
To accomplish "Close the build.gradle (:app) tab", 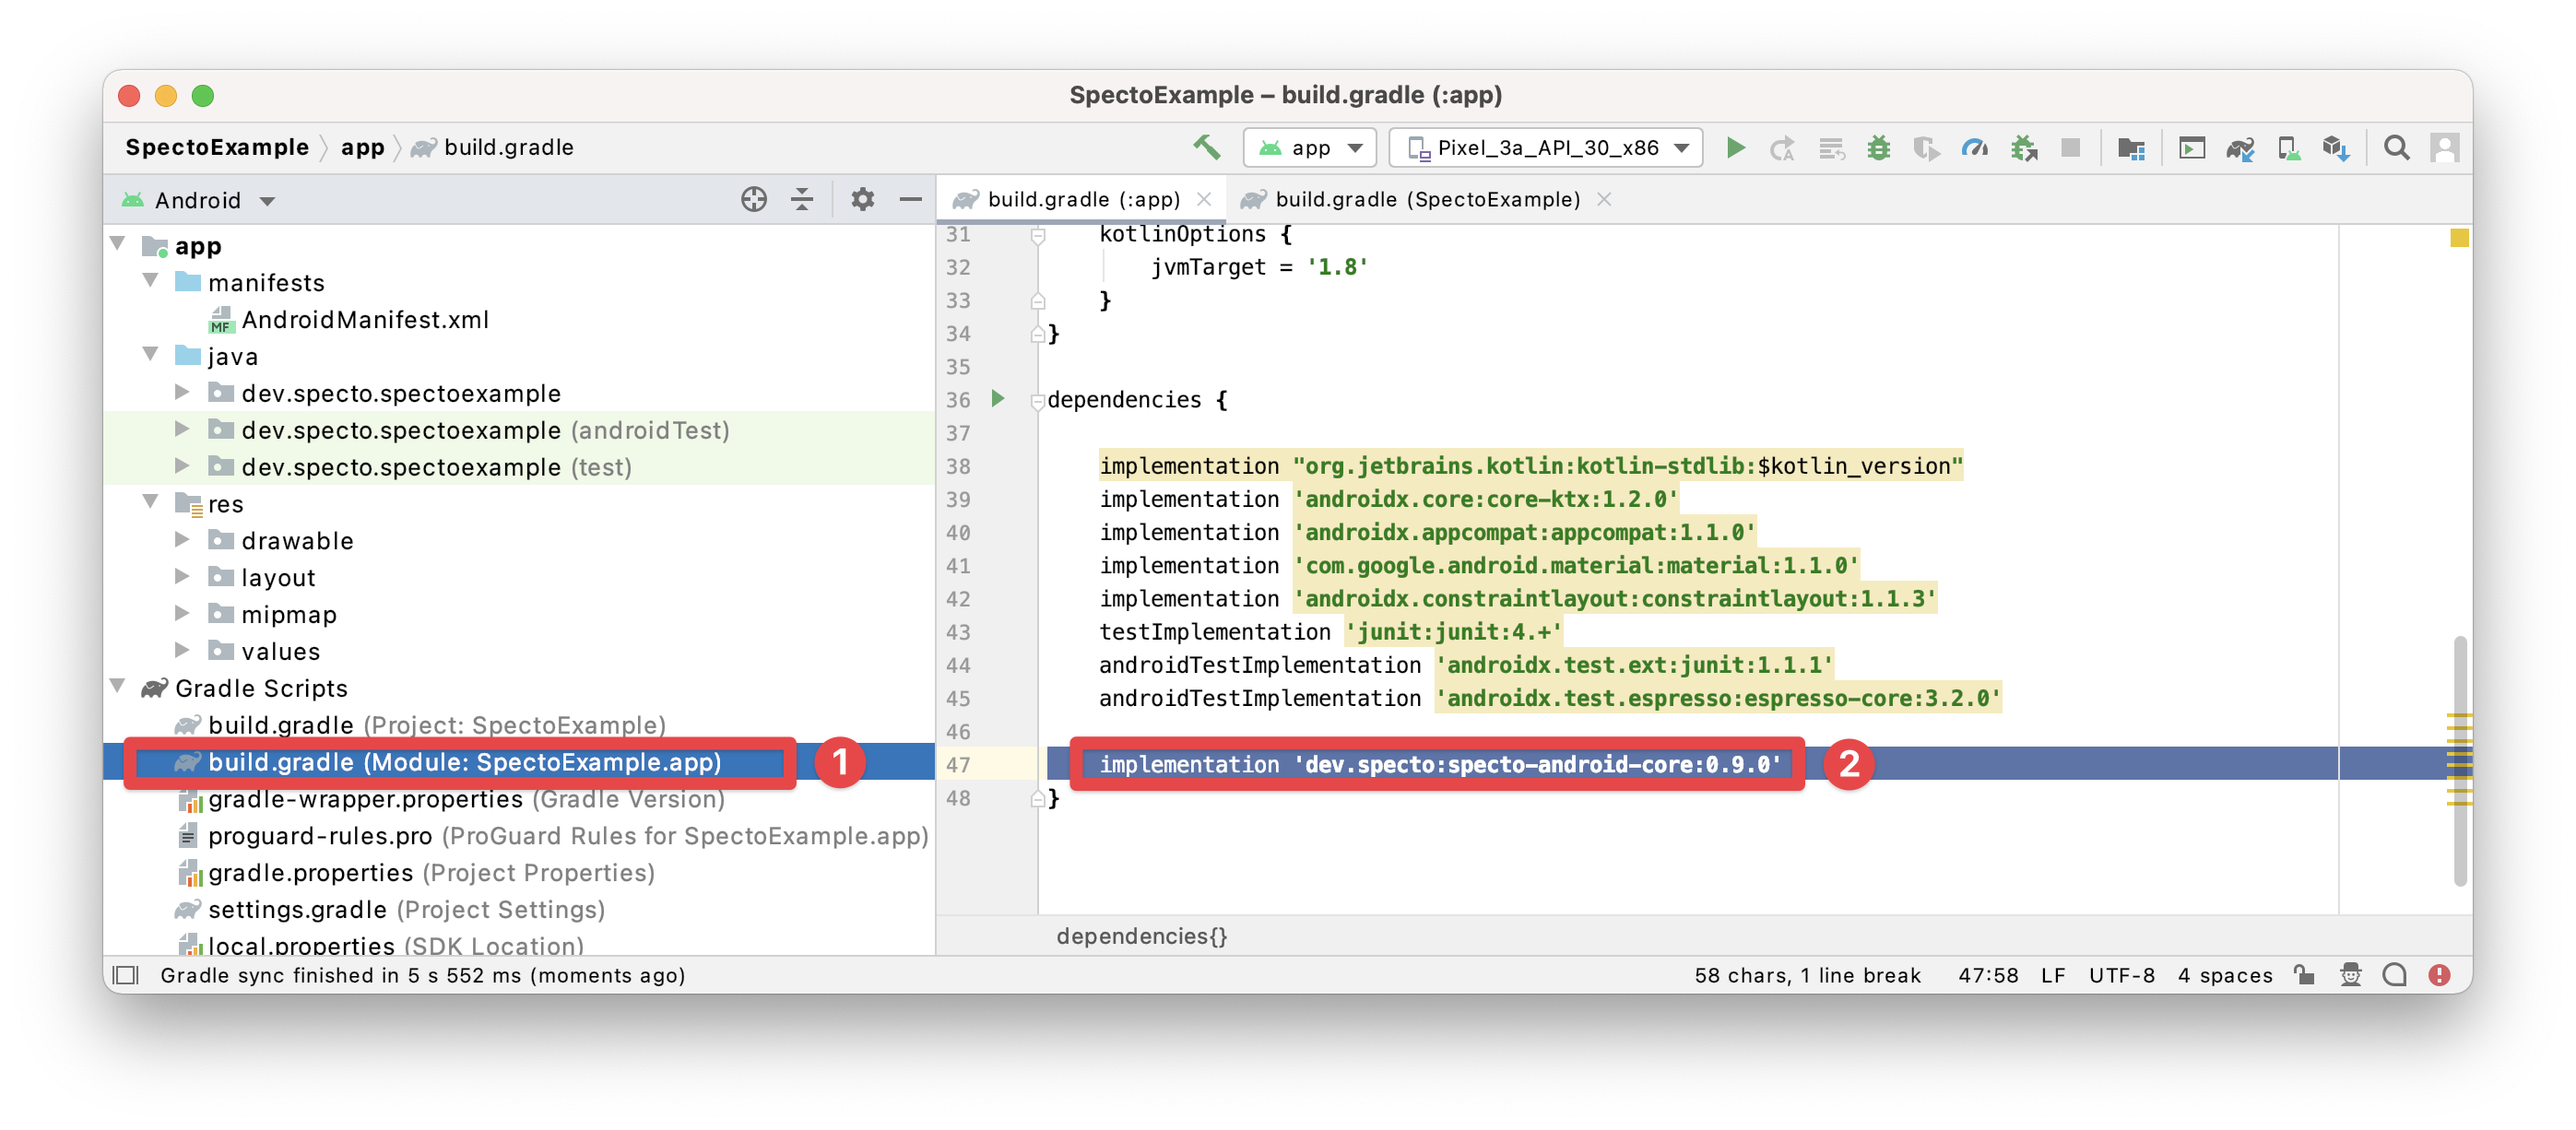I will [x=1205, y=199].
